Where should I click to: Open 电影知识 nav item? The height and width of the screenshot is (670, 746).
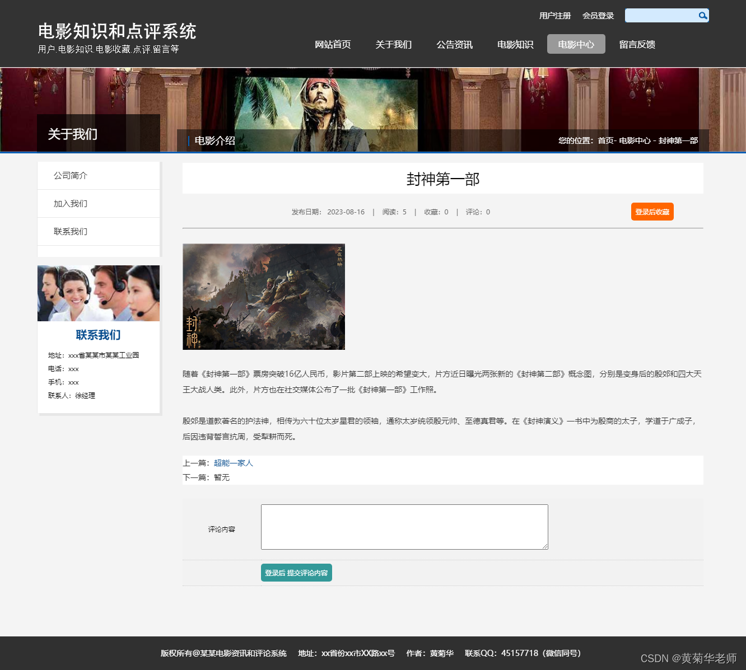515,44
